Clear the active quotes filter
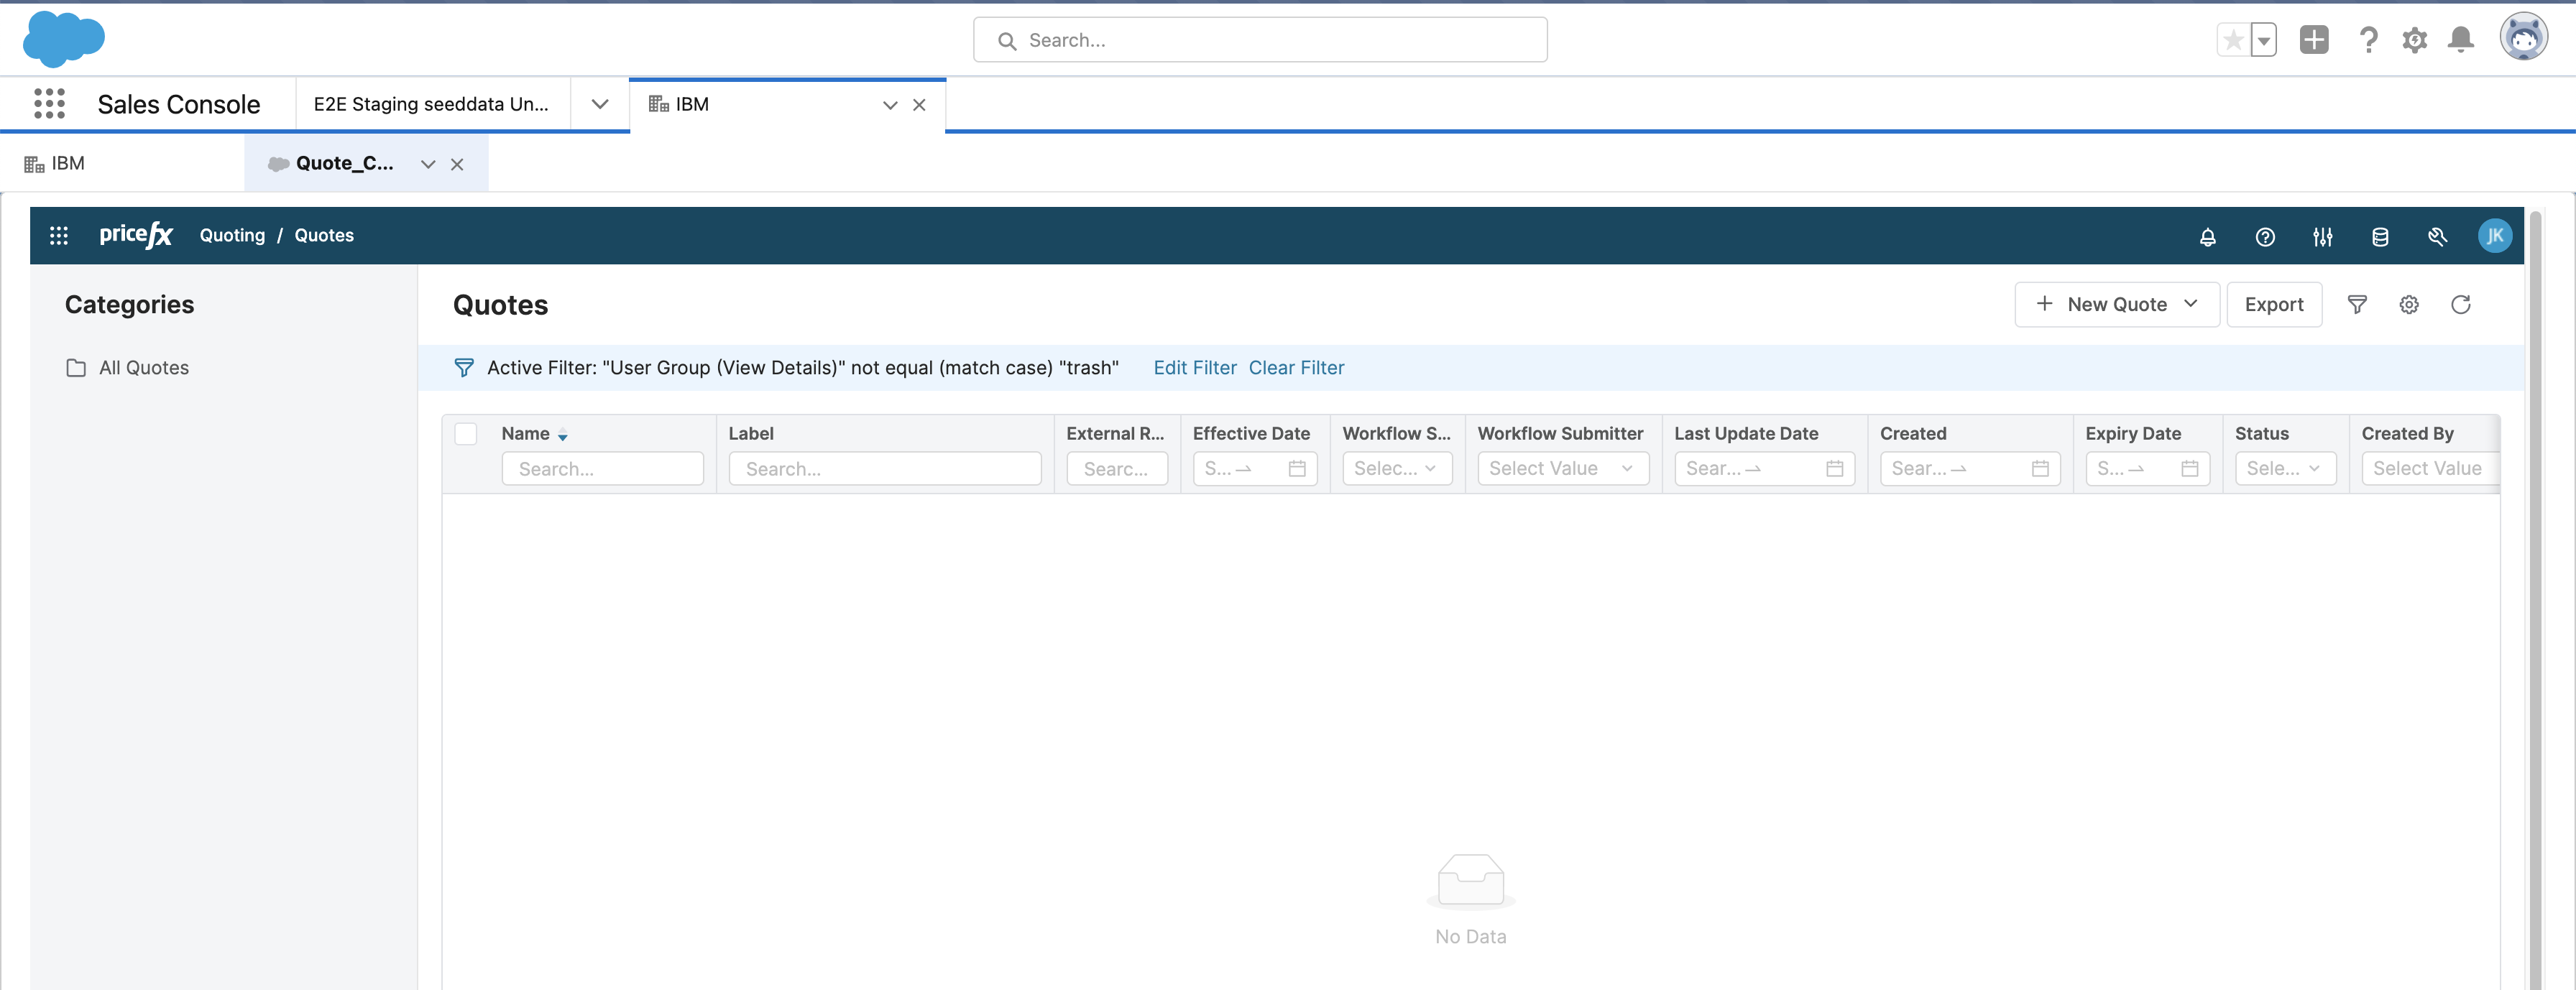 tap(1296, 367)
